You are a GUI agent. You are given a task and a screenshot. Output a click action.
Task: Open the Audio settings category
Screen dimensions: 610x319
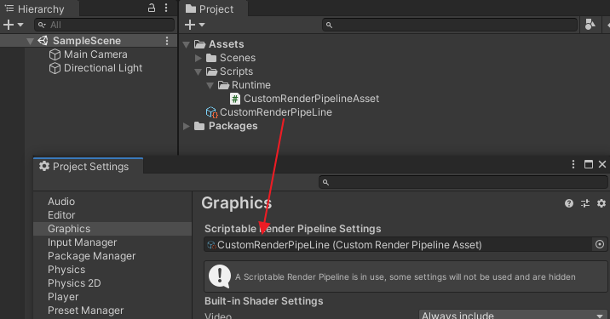click(61, 202)
